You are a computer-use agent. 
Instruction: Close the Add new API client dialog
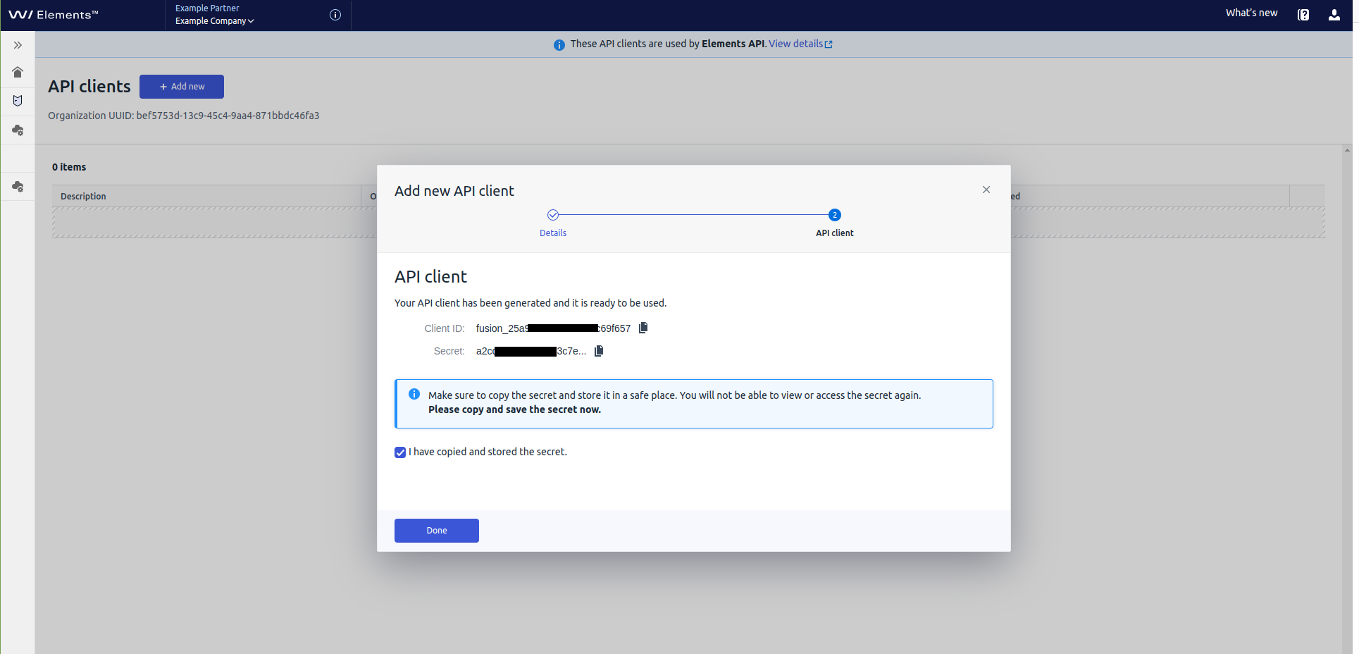tap(986, 190)
